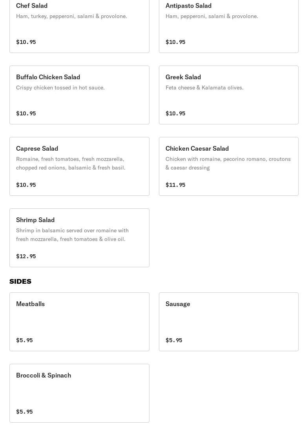
Task: Click the $12.95 Shrimp Salad price
Action: [x=26, y=256]
